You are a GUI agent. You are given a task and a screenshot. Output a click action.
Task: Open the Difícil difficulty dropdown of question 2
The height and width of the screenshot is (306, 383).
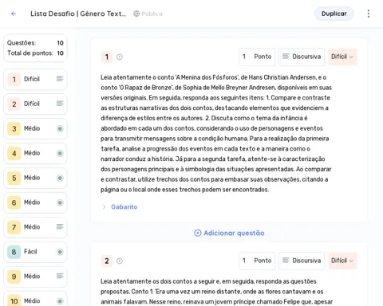[x=342, y=261]
